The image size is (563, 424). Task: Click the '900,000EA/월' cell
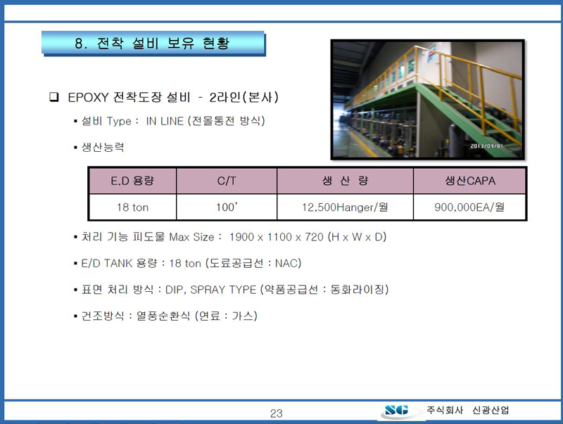[469, 207]
